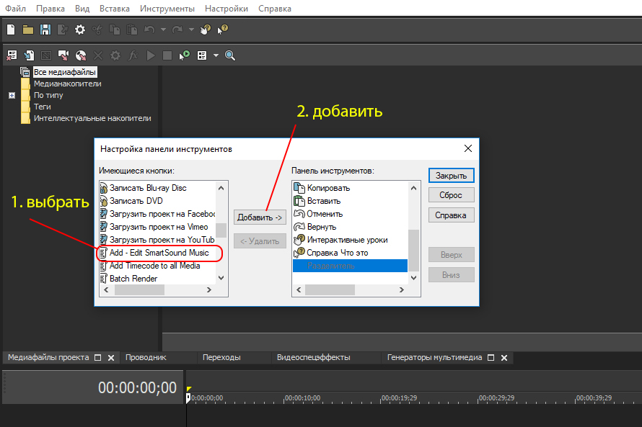Viewport: 642px width, 427px height.
Task: Click the Undo arrow icon
Action: tap(149, 30)
